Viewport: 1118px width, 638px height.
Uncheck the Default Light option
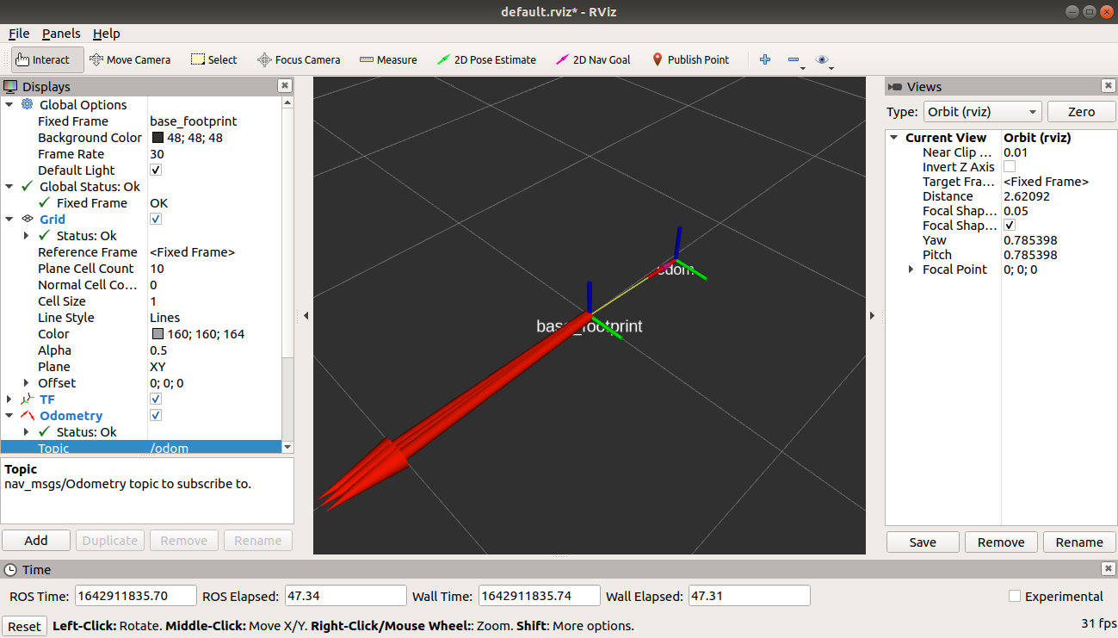click(156, 170)
